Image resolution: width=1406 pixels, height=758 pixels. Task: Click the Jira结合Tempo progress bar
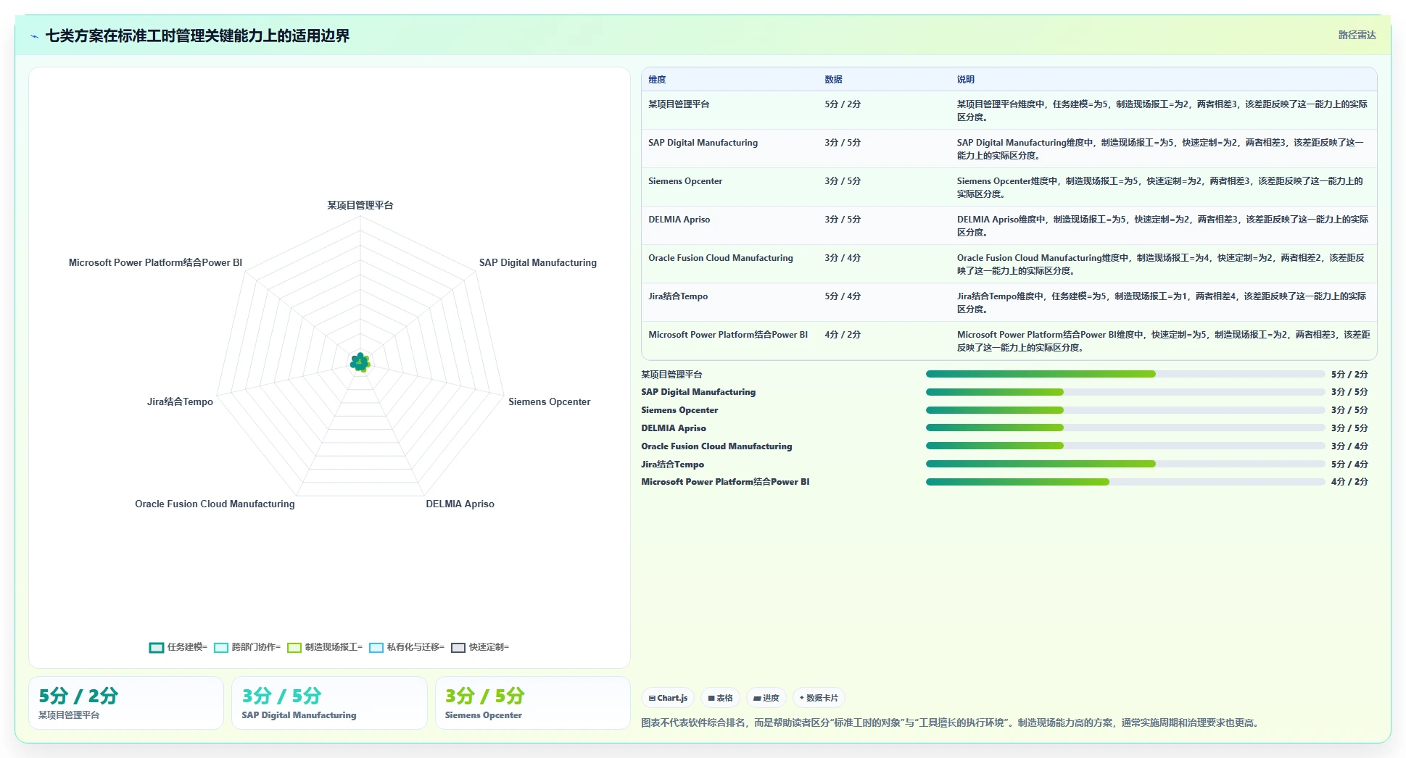(1125, 464)
